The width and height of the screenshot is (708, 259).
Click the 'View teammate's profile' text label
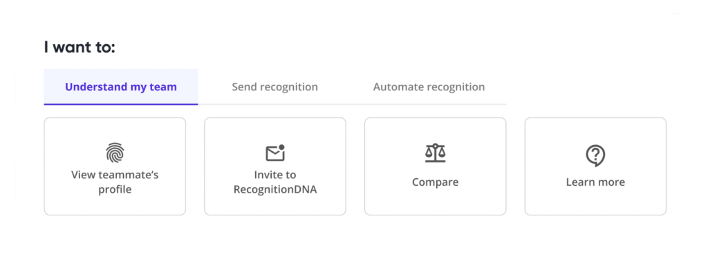(x=115, y=182)
